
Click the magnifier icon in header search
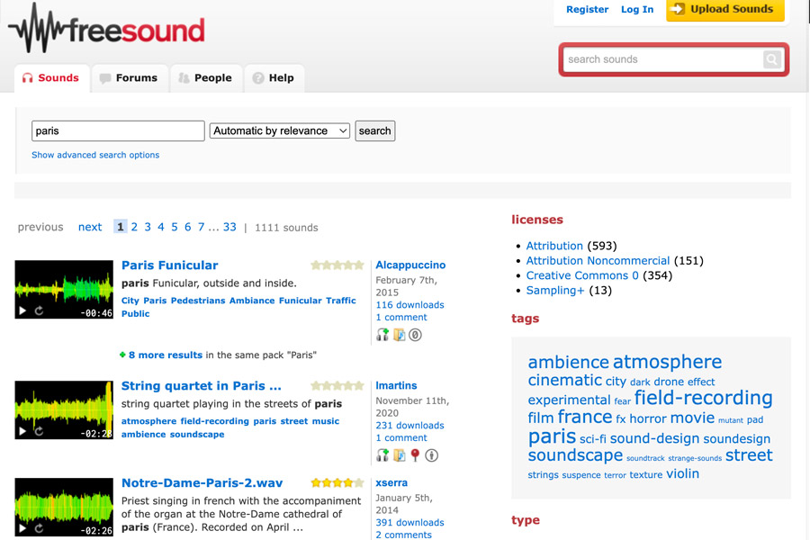point(772,59)
